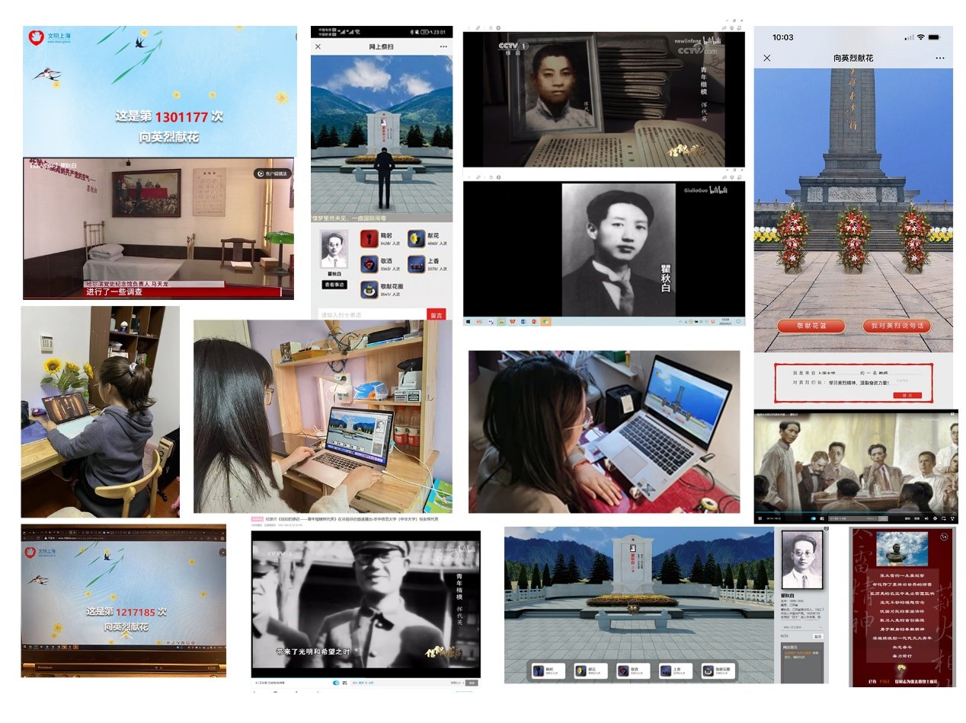
Task: Click 敬献花圈 button in desktop memorial toolbar
Action: 718,671
